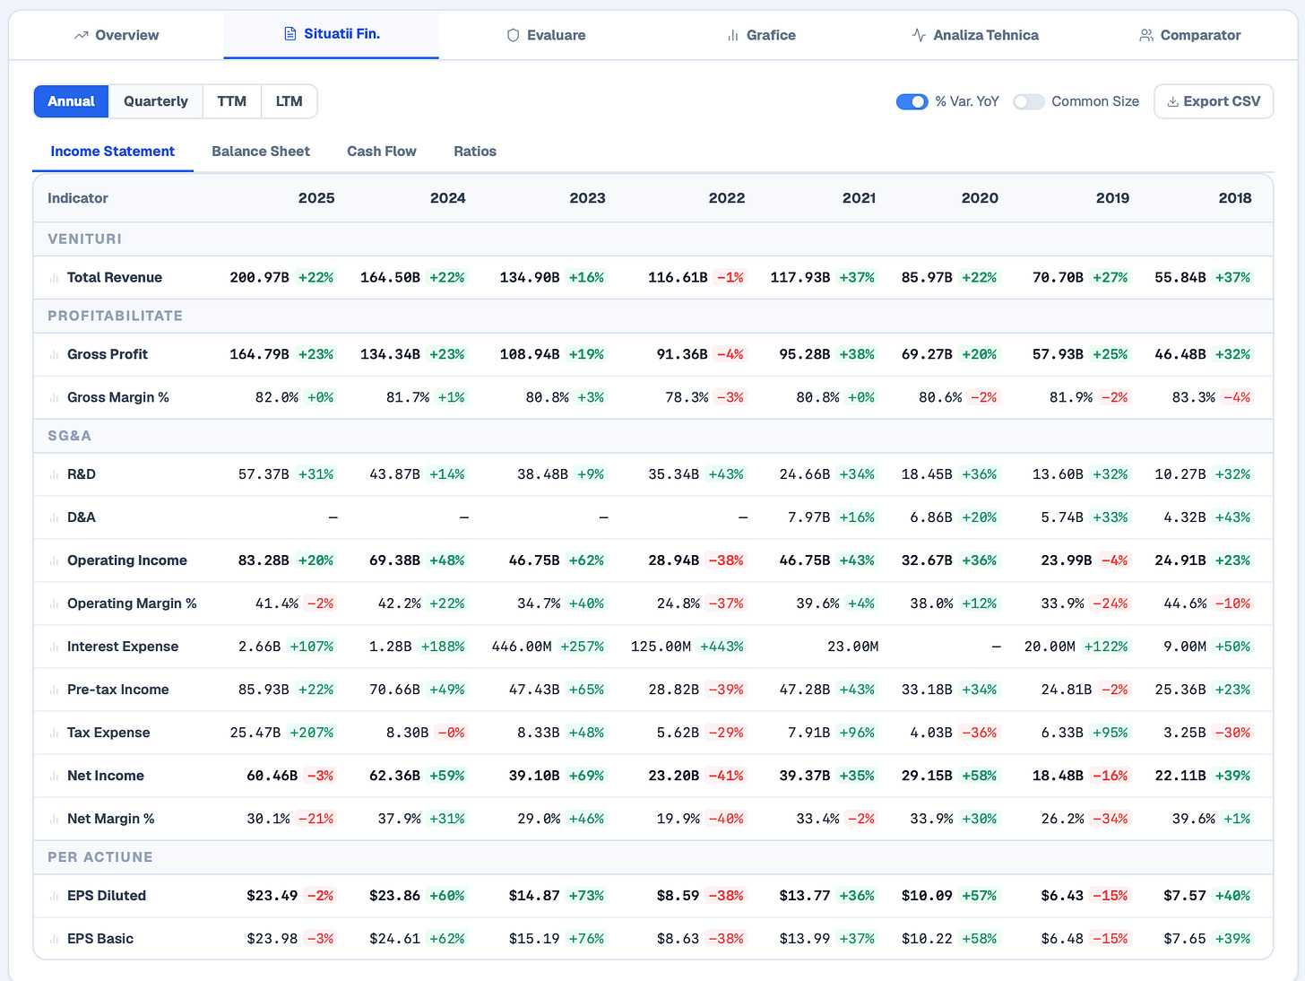Click the chart icon beside Total Revenue
This screenshot has height=981, width=1305.
[54, 278]
